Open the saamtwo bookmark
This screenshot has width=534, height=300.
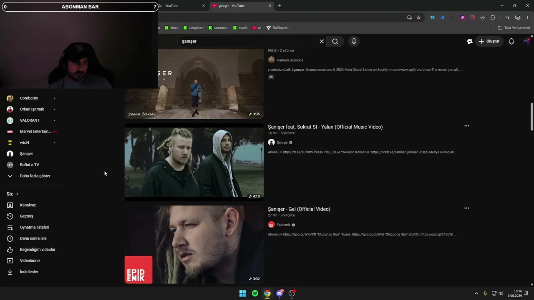tap(218, 28)
